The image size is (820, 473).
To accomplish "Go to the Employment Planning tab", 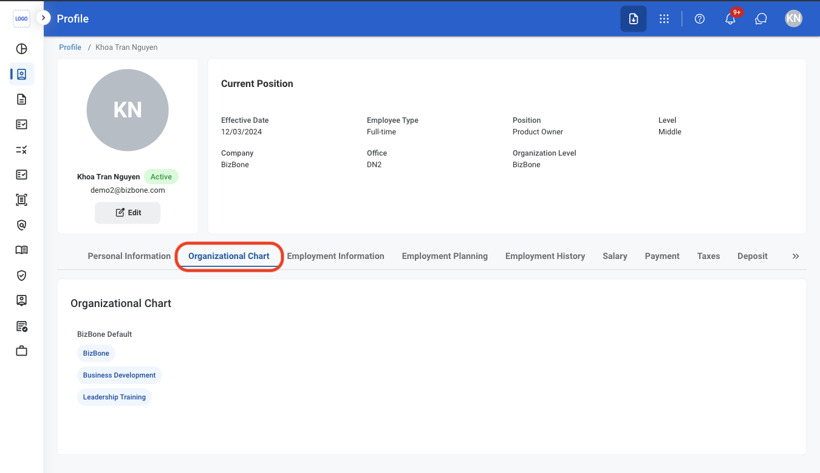I will (x=445, y=256).
